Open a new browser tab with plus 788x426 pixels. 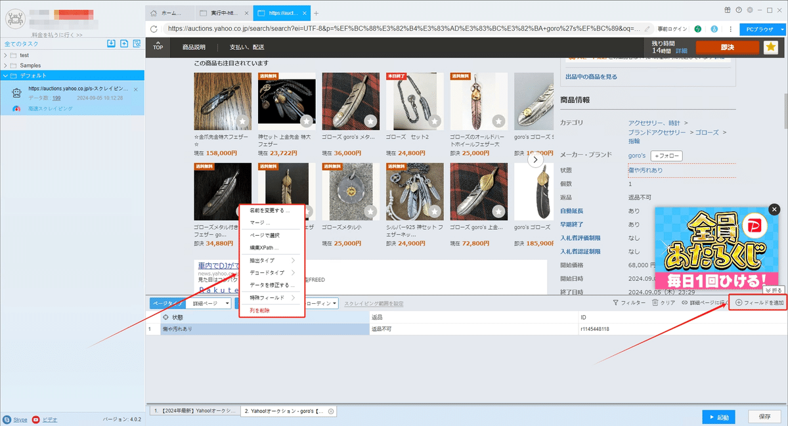point(316,13)
